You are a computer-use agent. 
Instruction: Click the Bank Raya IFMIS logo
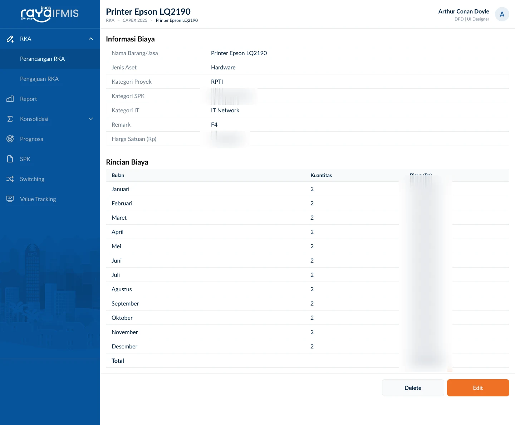point(50,14)
